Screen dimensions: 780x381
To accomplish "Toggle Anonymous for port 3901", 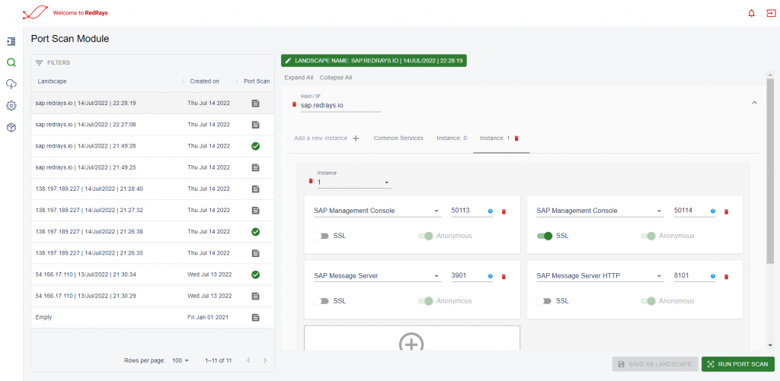I will 425,301.
